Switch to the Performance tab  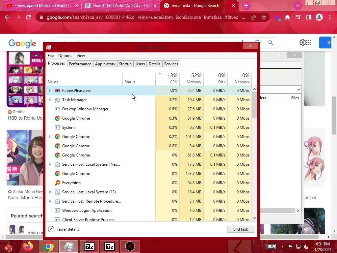pos(80,64)
